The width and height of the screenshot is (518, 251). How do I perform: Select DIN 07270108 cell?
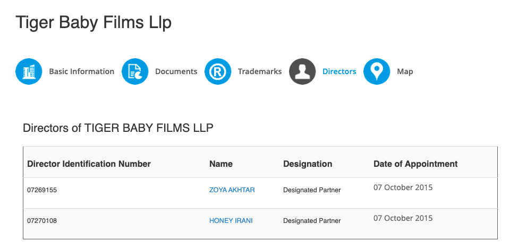pyautogui.click(x=42, y=221)
